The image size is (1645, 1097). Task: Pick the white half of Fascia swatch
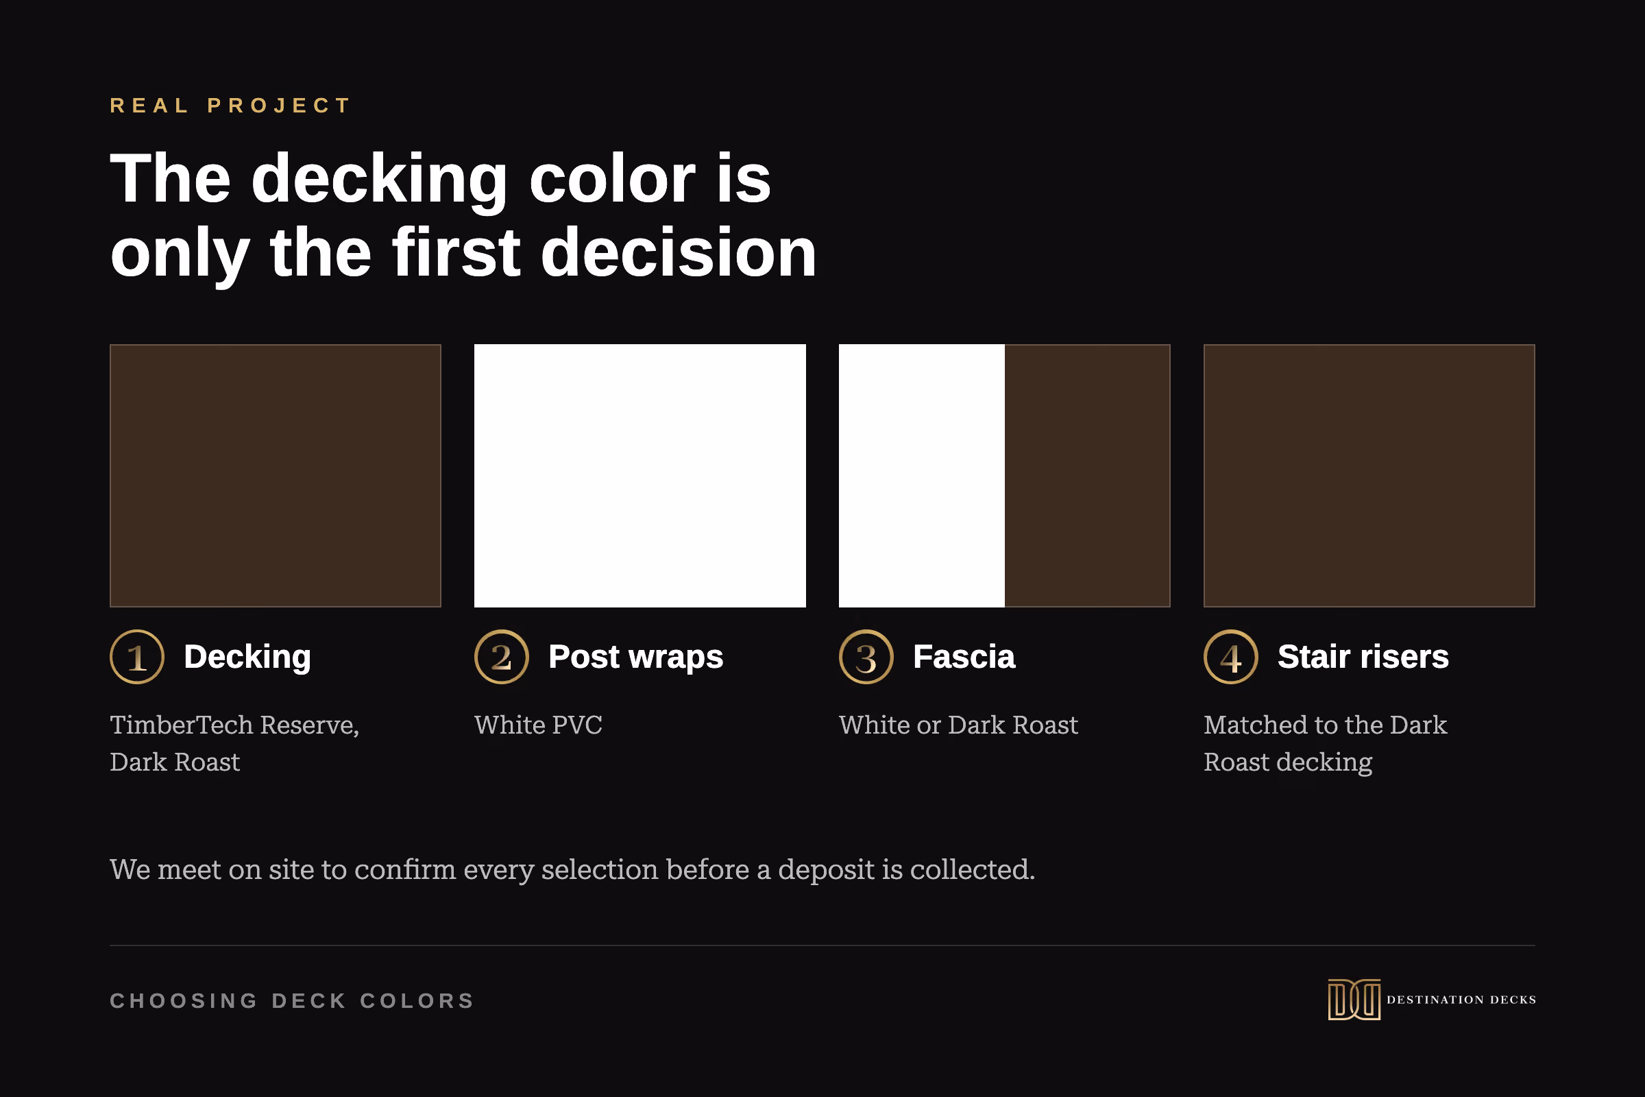[922, 476]
